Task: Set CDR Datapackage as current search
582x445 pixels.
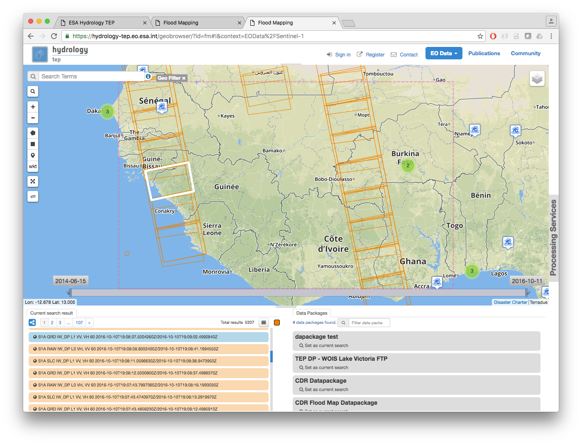Action: [323, 389]
